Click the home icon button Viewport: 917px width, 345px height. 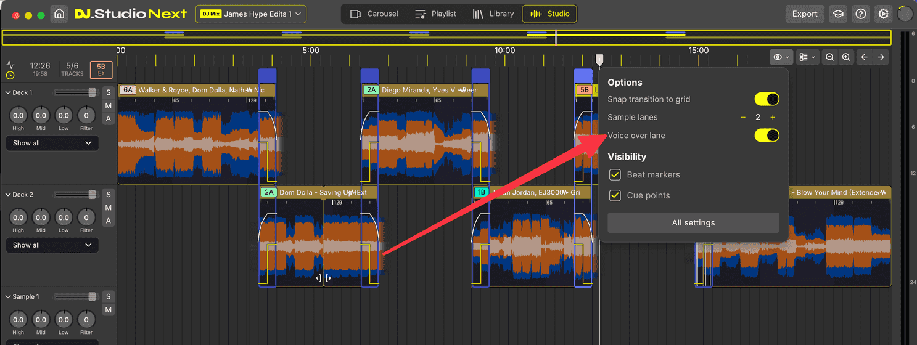click(59, 14)
